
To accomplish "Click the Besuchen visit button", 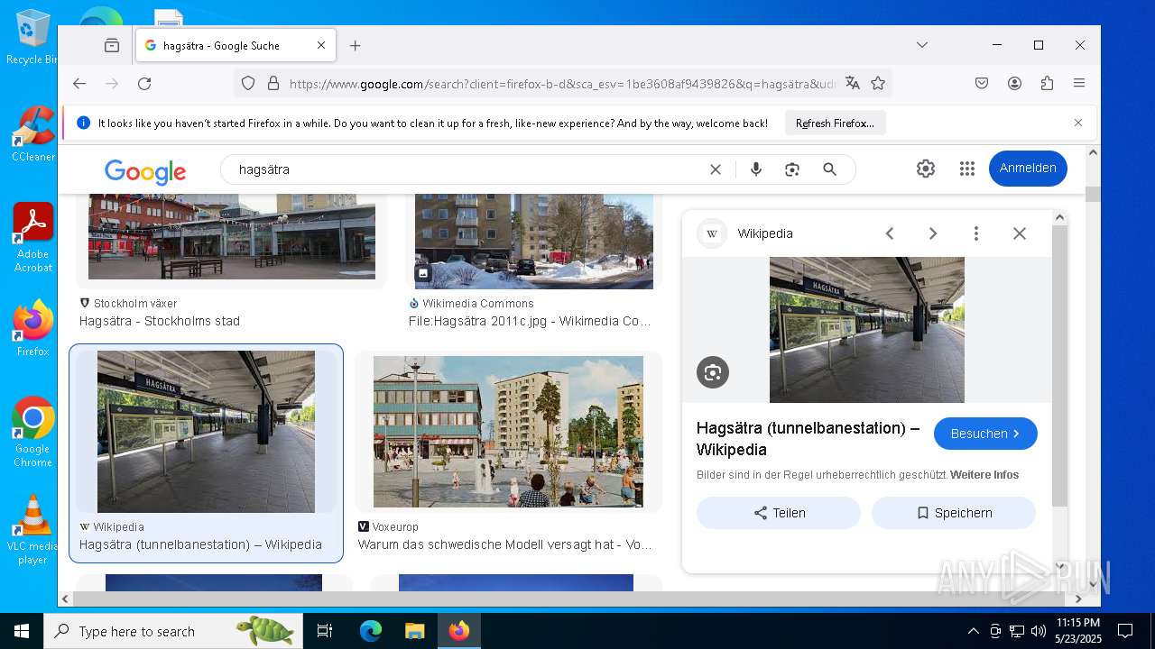I will [x=985, y=434].
